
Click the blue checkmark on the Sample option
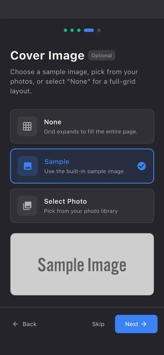point(142,166)
